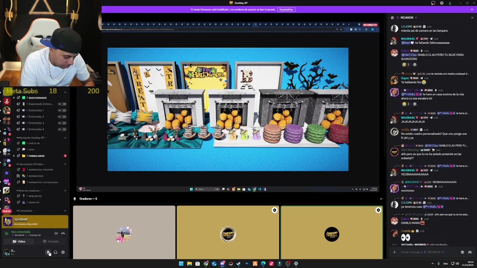The height and width of the screenshot is (268, 477).
Task: Open Windows Start button on the taskbar
Action: 181,264
